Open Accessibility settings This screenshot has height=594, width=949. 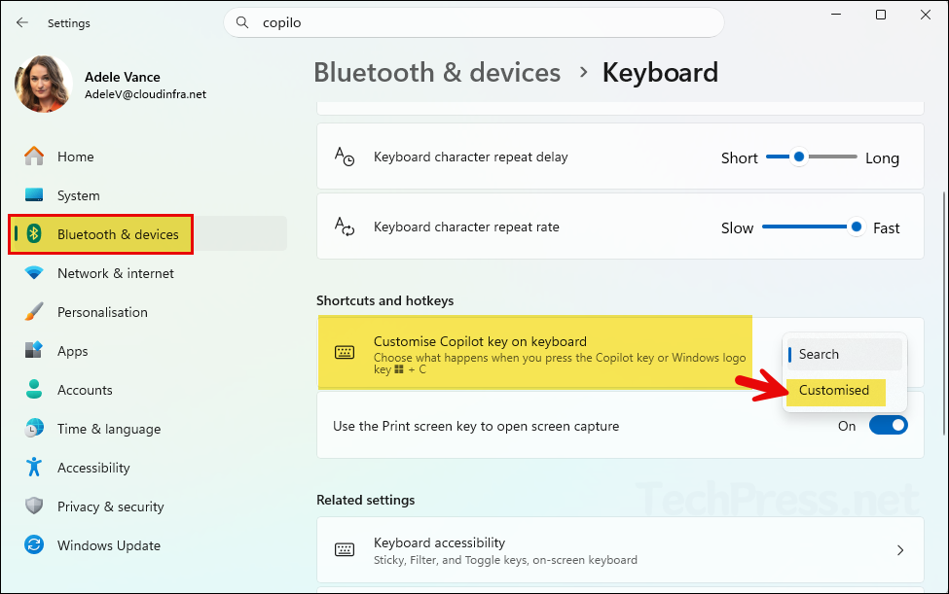[x=92, y=468]
